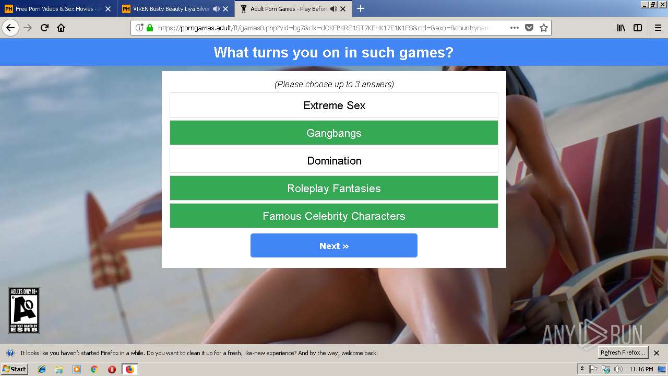Screen dimensions: 668x376
Task: Open the Firefox hamburger menu
Action: 658,28
